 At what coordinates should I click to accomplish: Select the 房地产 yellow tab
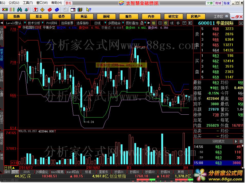coord(196,17)
